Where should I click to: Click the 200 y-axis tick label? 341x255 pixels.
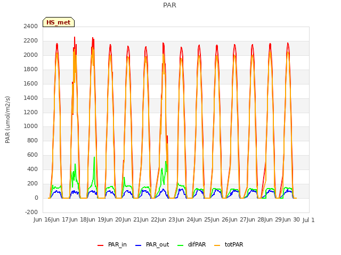point(33,183)
